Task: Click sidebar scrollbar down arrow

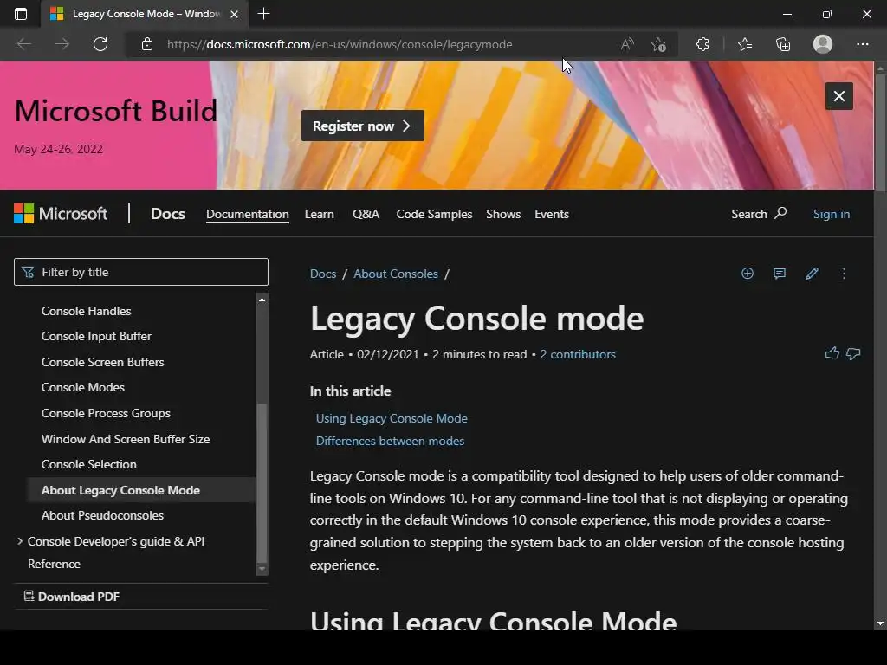Action: [x=262, y=568]
